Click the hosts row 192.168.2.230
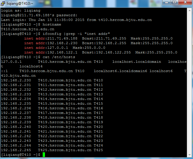Image resolution: width=193 pixels, height=159 pixels. coord(52,80)
